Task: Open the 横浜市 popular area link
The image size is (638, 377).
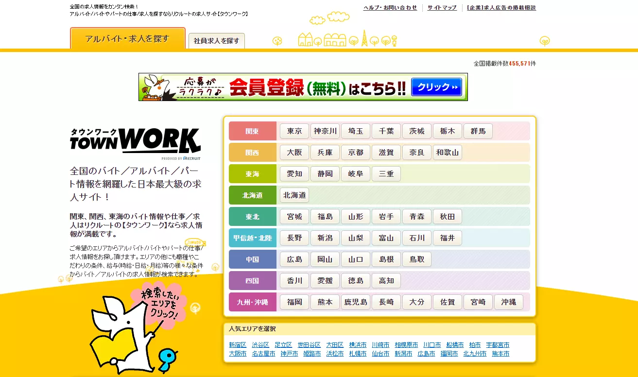Action: (x=358, y=345)
